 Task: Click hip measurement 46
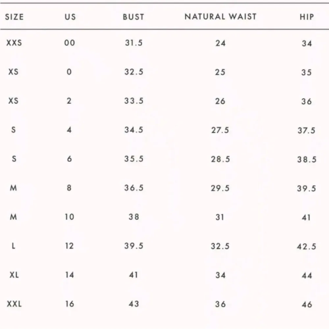tap(307, 305)
